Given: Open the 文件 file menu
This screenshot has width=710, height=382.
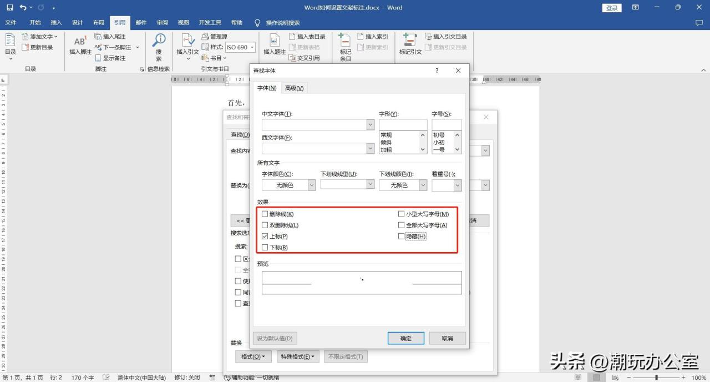Looking at the screenshot, I should [x=11, y=23].
